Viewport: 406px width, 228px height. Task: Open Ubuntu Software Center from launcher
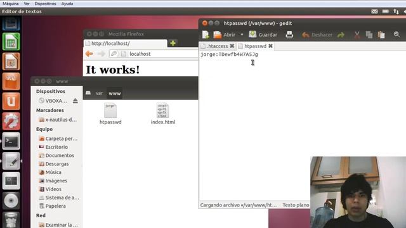point(11,81)
